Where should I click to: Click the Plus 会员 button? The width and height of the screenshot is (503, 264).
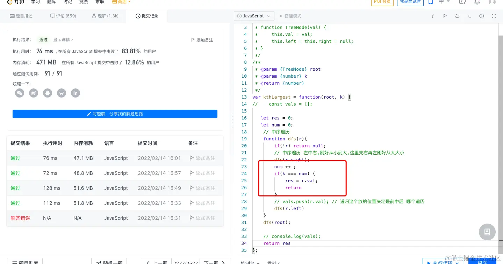pyautogui.click(x=382, y=2)
